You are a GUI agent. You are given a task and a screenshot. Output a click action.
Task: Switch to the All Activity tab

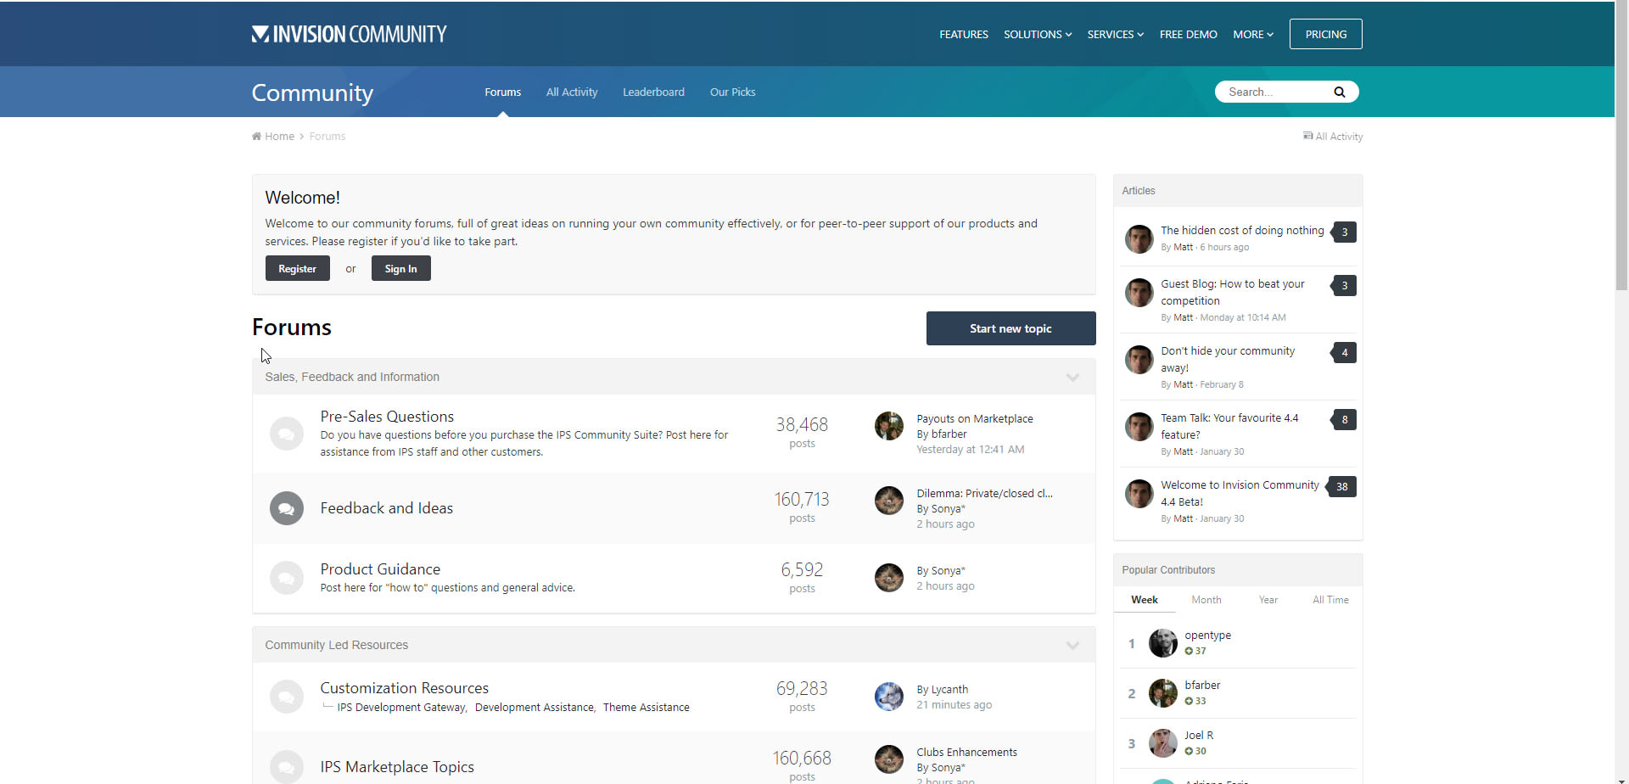pos(572,92)
